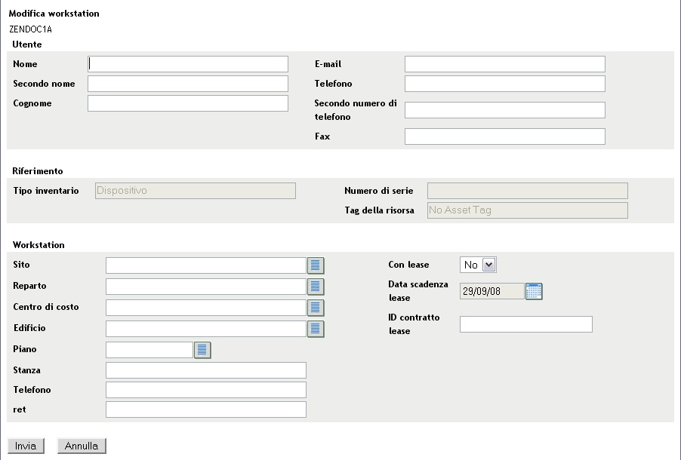This screenshot has width=681, height=460.
Task: Select the E-mail input field
Action: 504,63
